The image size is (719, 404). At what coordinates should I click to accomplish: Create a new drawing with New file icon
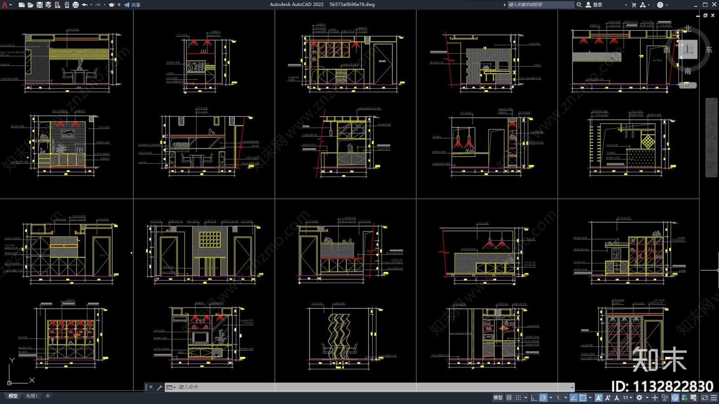coord(22,5)
